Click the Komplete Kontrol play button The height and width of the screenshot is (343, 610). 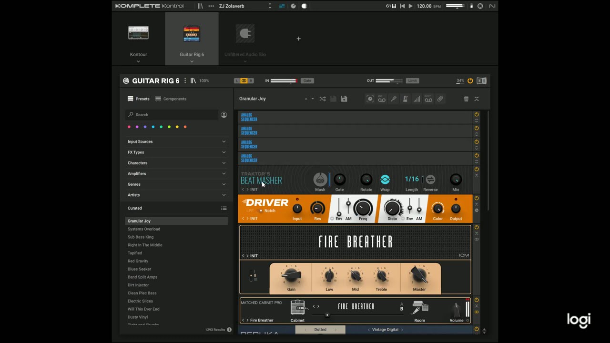[x=410, y=6]
